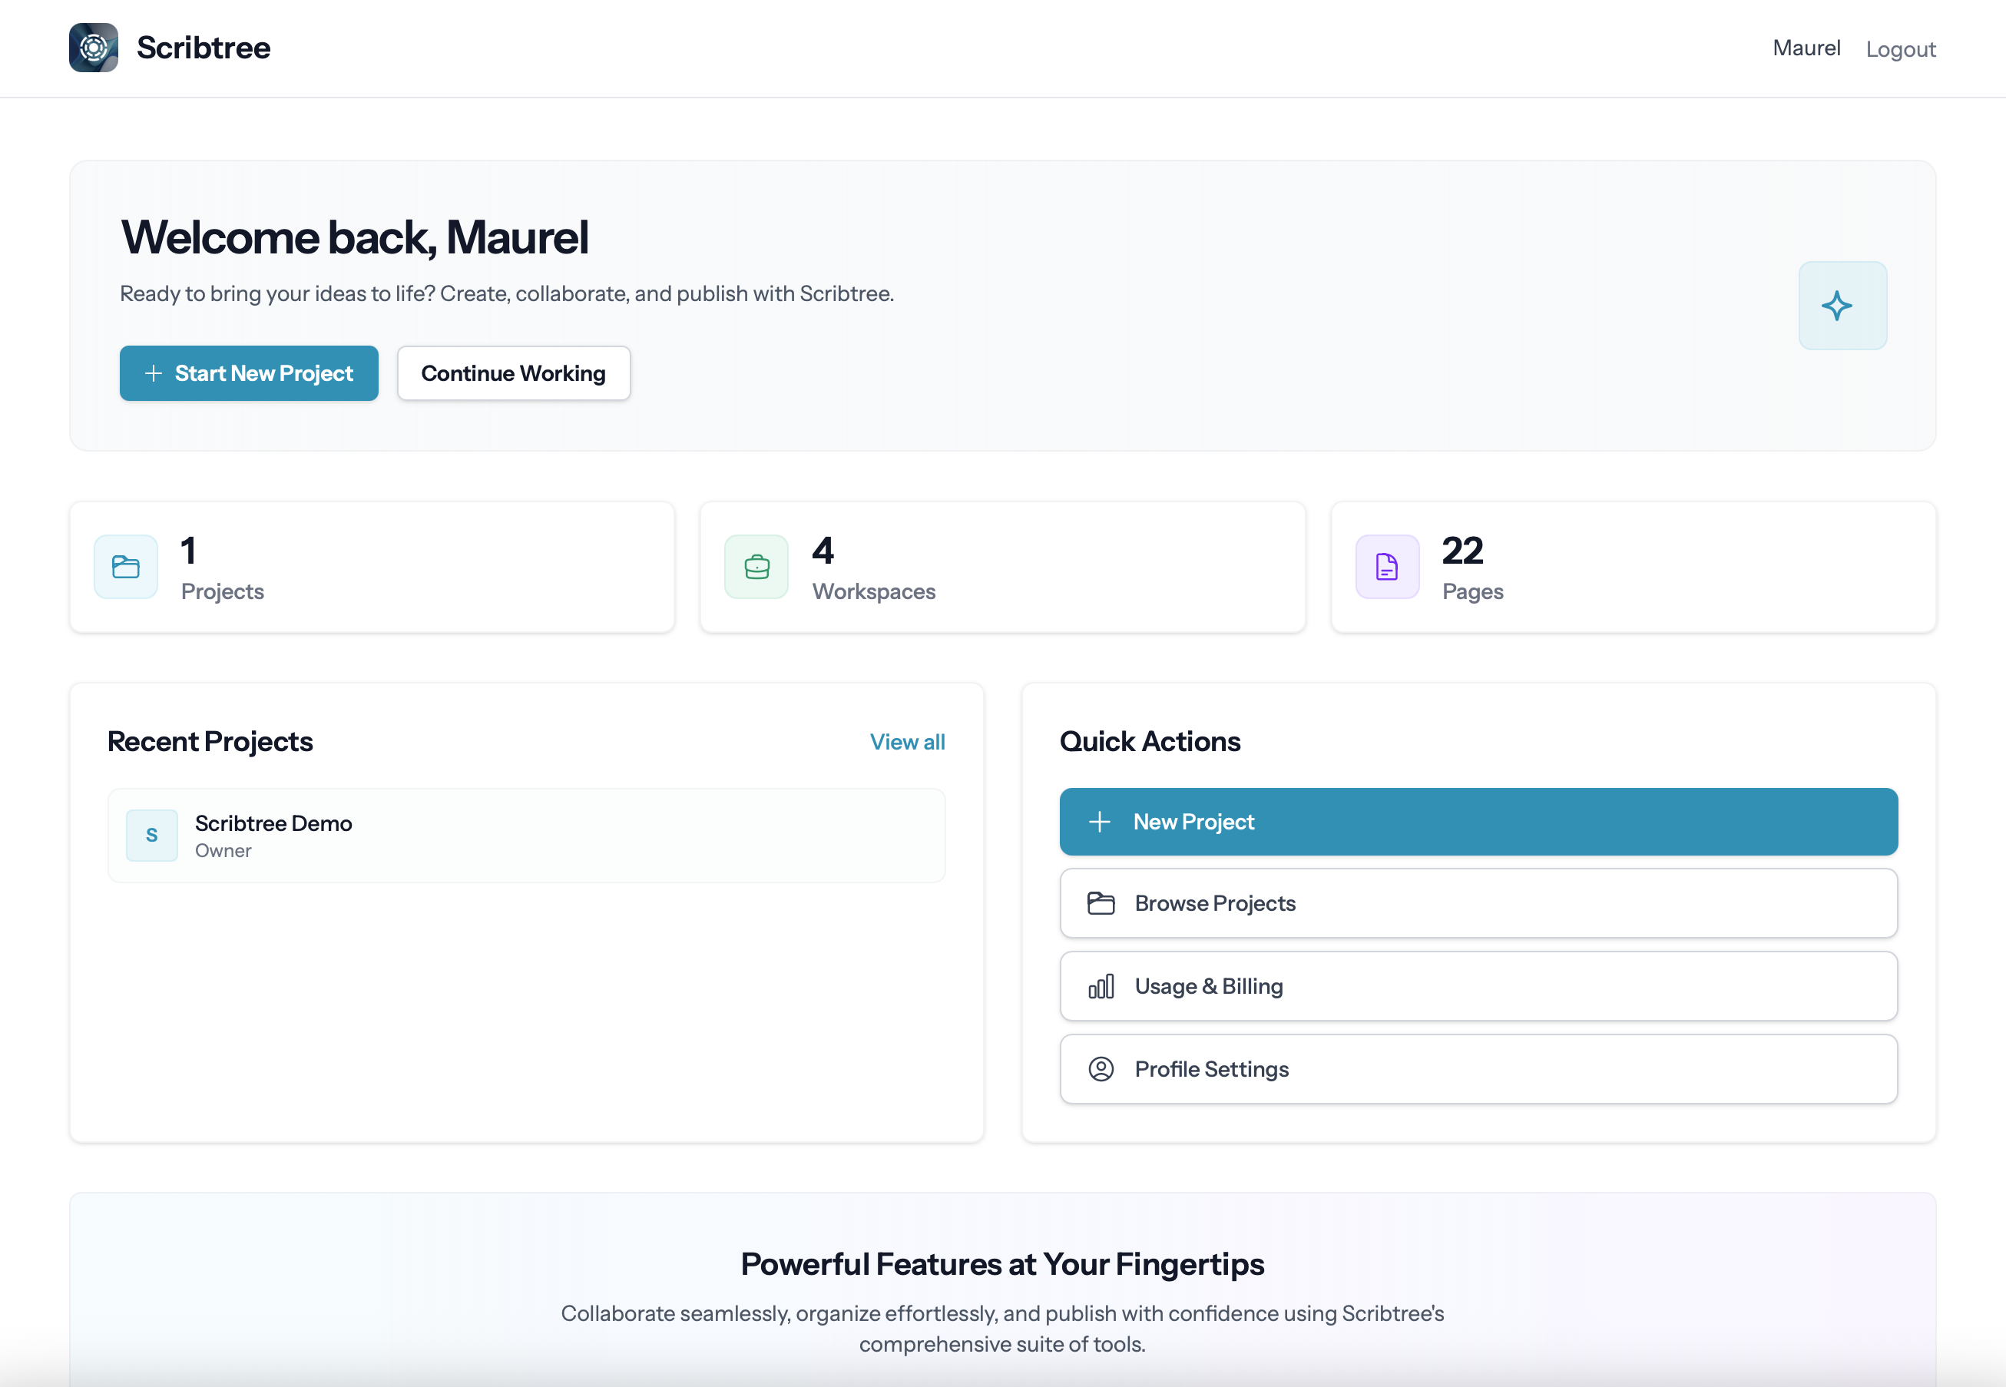
Task: Select the folder icon beside Browse Projects
Action: (1101, 903)
